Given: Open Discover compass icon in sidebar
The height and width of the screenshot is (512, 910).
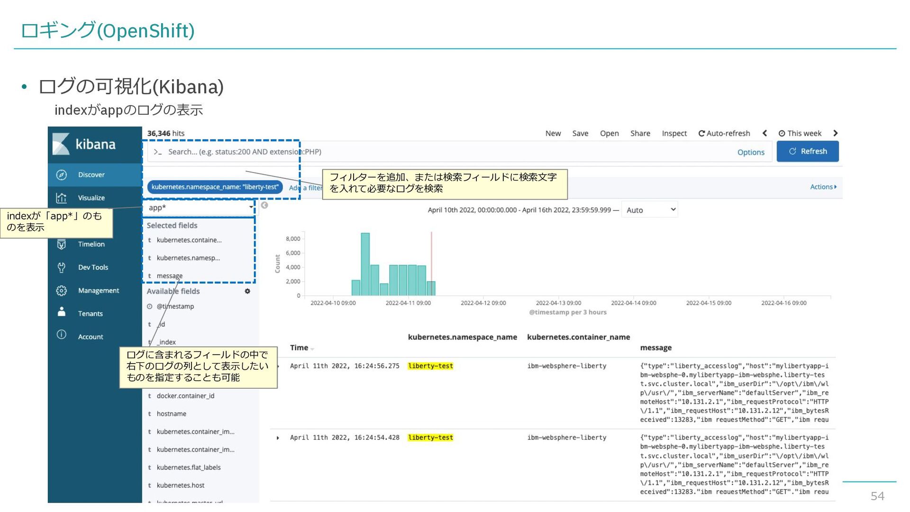Looking at the screenshot, I should tap(62, 175).
